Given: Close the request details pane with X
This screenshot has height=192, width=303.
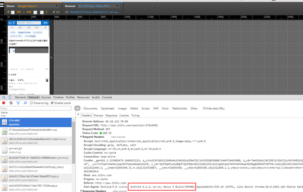Looking at the screenshot, I should 78,114.
